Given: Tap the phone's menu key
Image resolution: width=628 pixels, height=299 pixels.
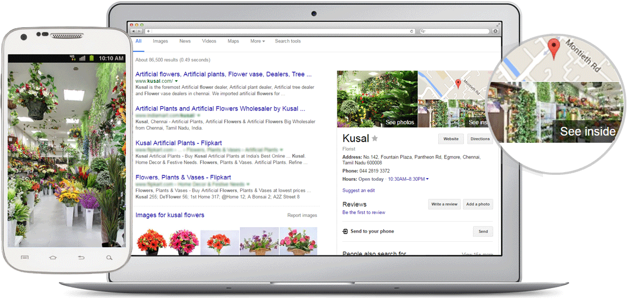Looking at the screenshot, I should (x=25, y=258).
